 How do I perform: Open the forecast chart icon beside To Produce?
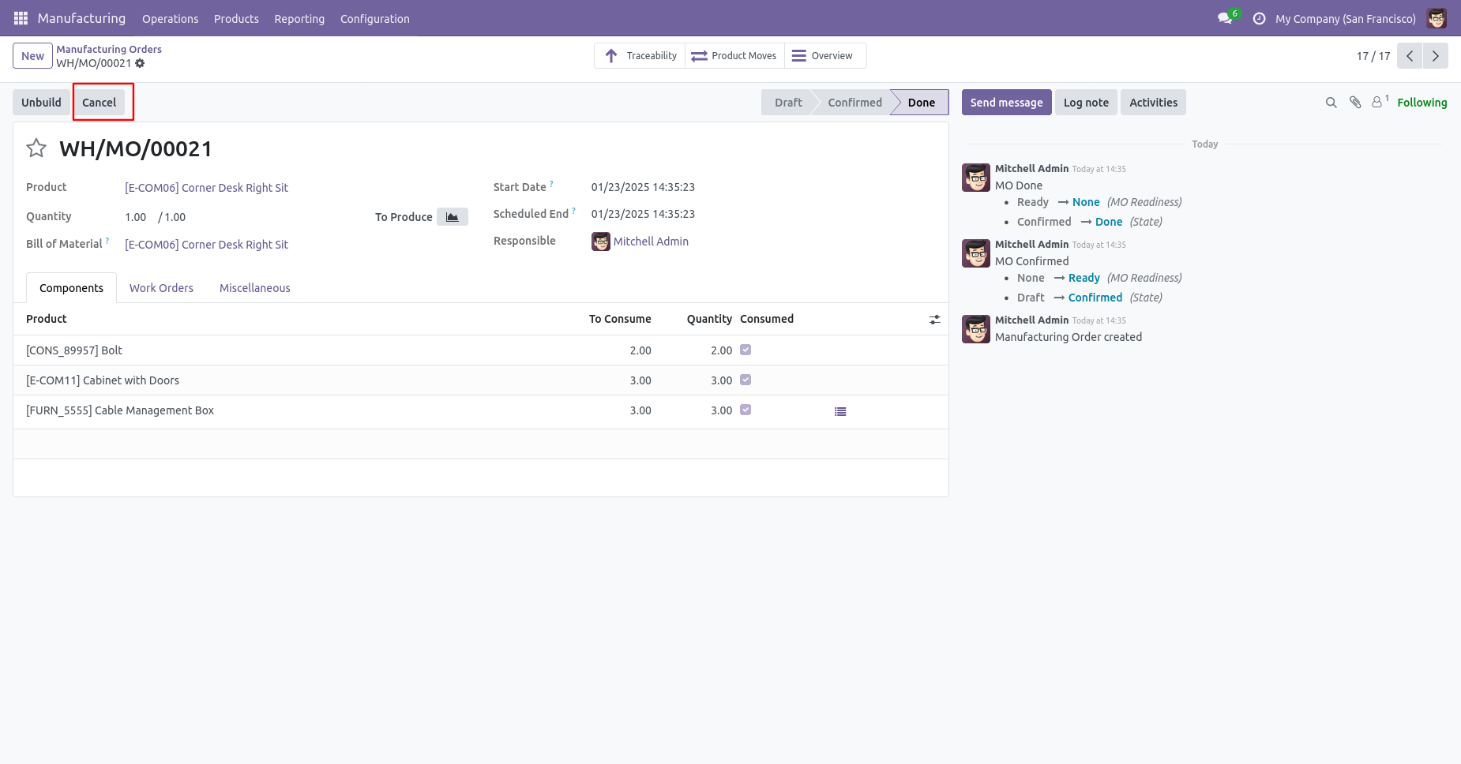pos(453,217)
